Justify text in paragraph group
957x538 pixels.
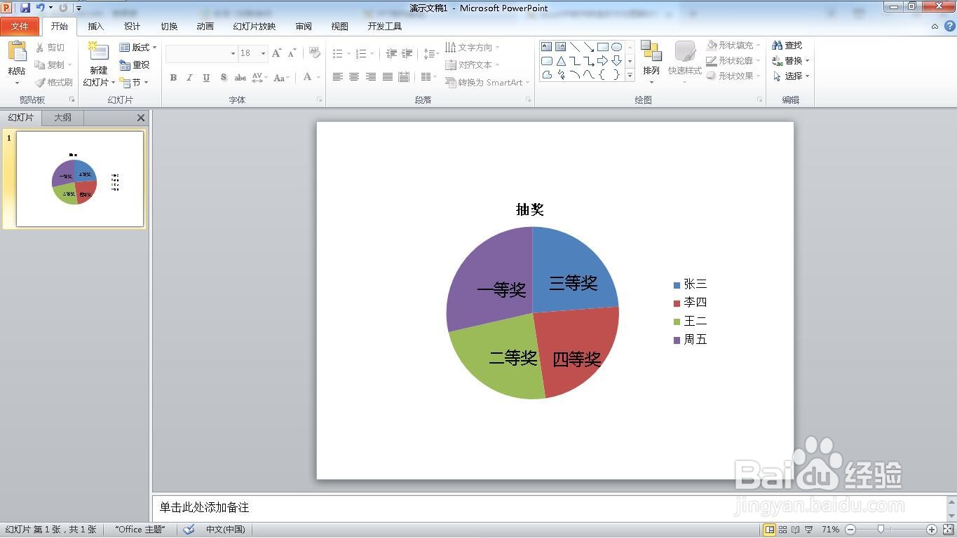[x=387, y=77]
